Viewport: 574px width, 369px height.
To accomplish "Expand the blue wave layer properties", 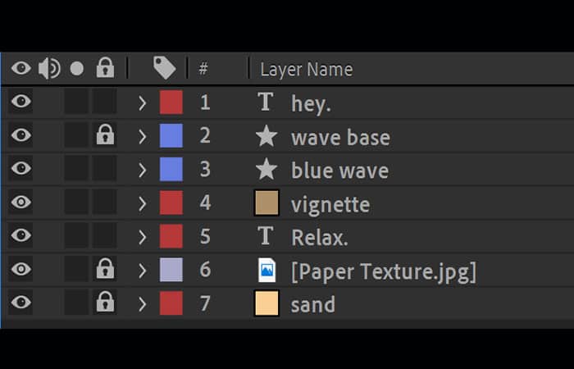I will pos(143,171).
